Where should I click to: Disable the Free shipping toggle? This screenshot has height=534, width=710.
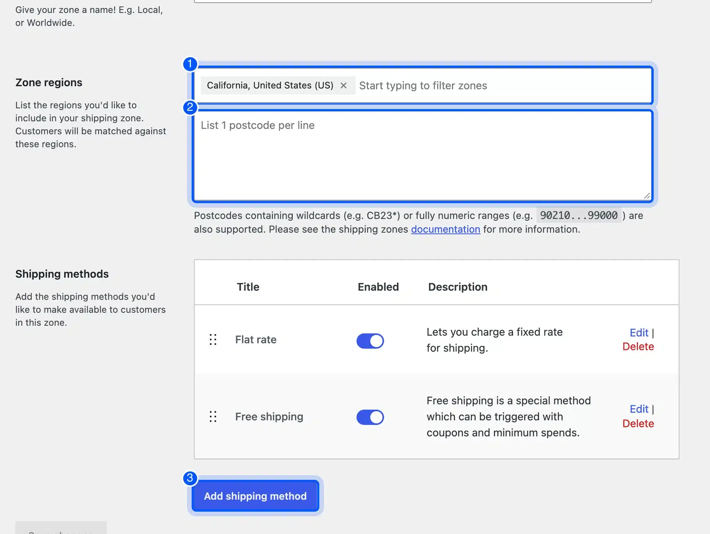370,417
